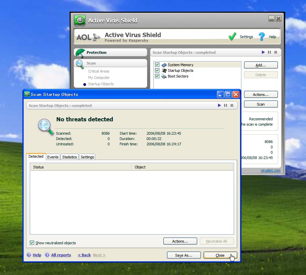Select the Protection section in sidebar

(110, 52)
